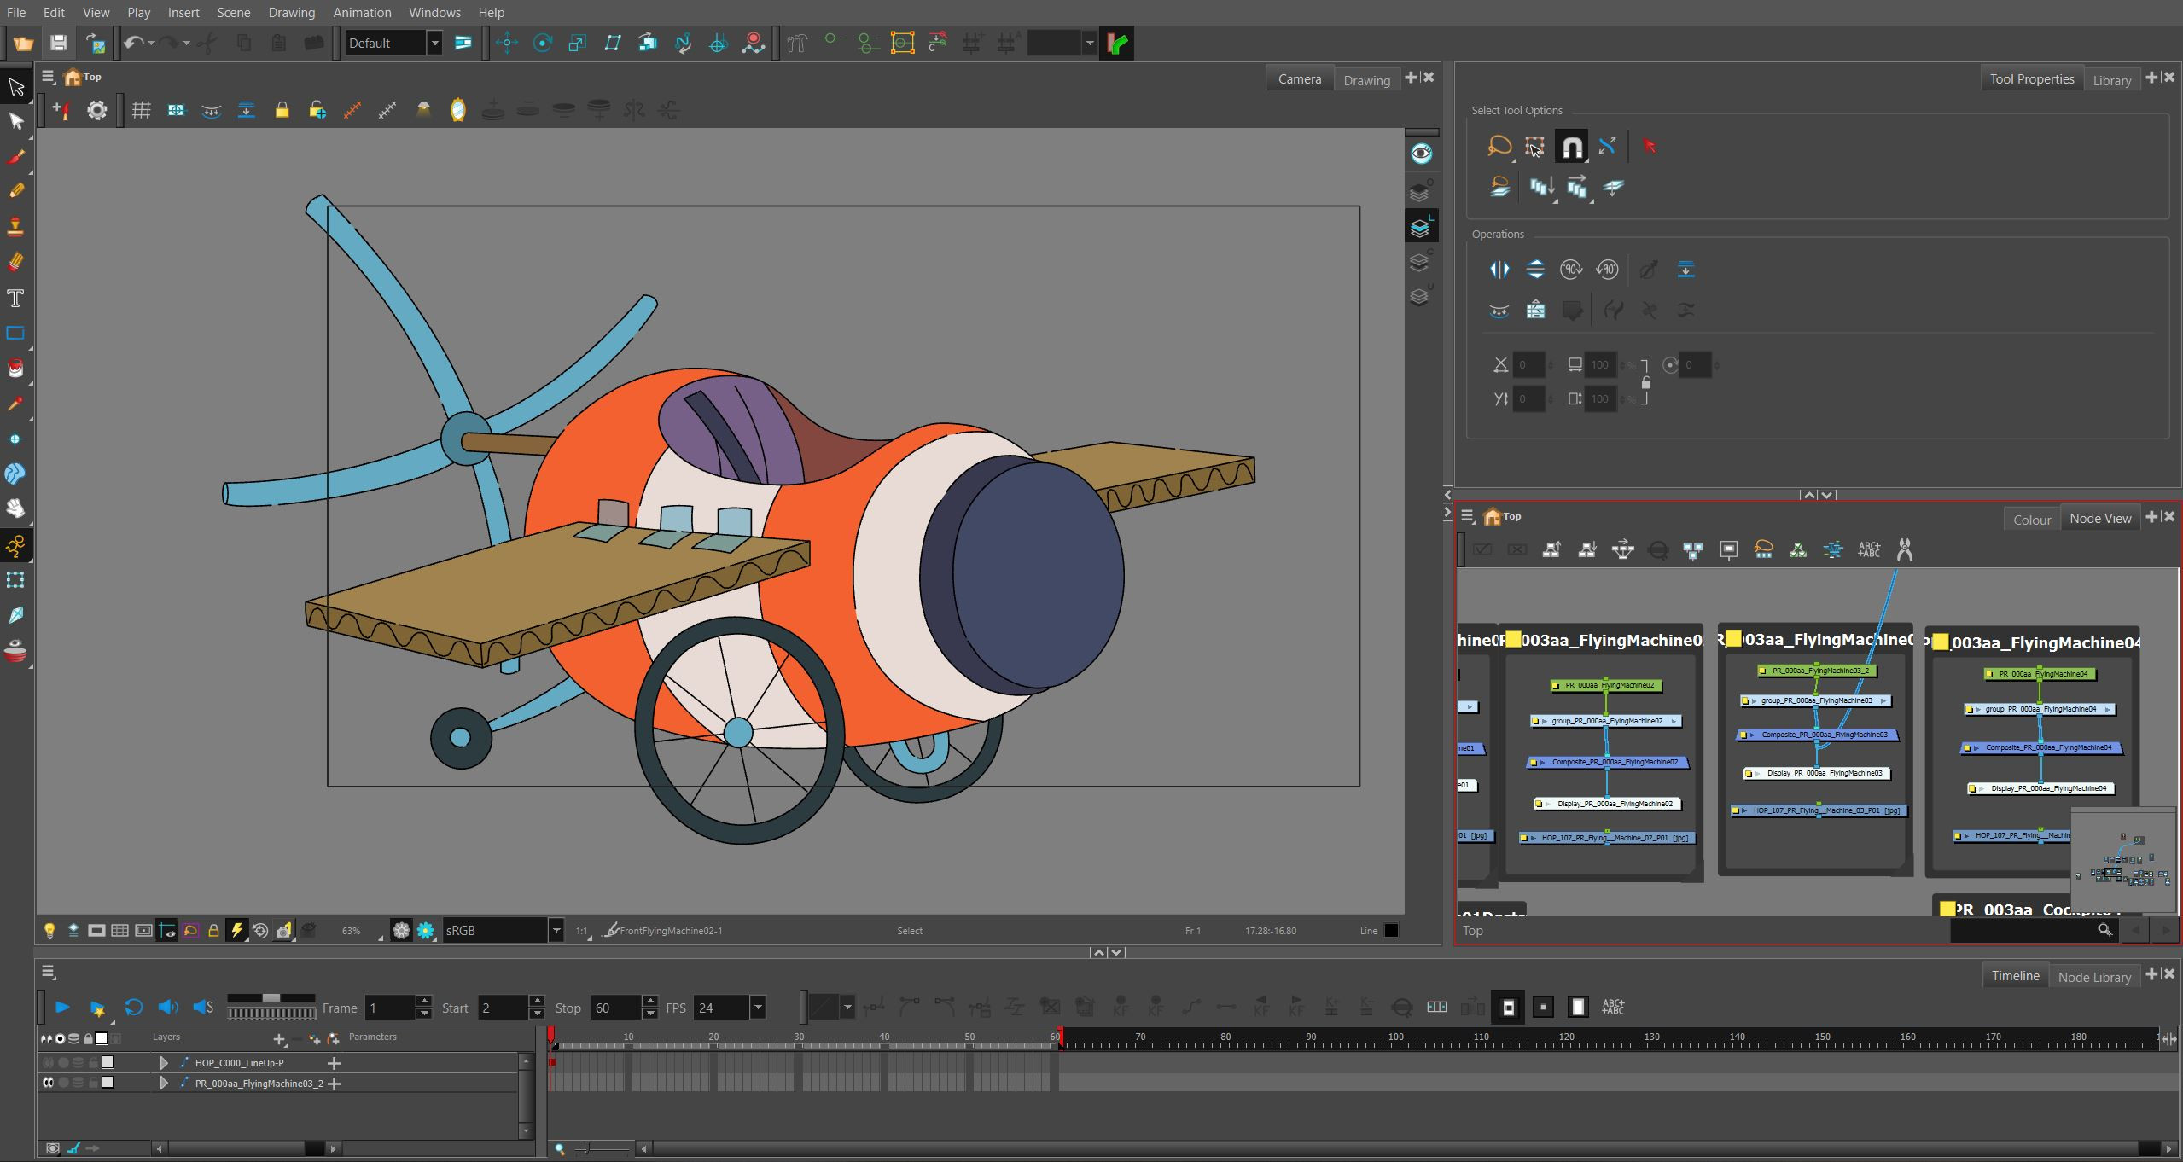Switch to the Drawing view tab

tap(1366, 80)
